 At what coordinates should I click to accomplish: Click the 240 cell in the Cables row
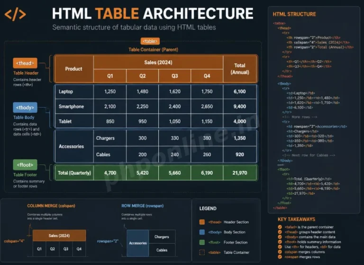pyautogui.click(x=174, y=154)
